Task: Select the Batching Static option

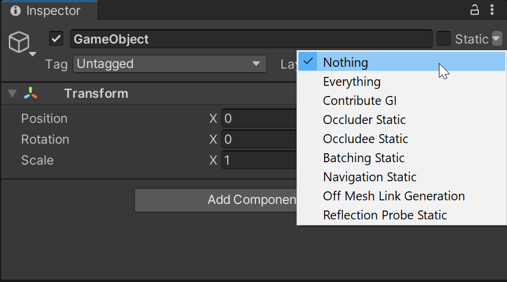Action: (364, 158)
